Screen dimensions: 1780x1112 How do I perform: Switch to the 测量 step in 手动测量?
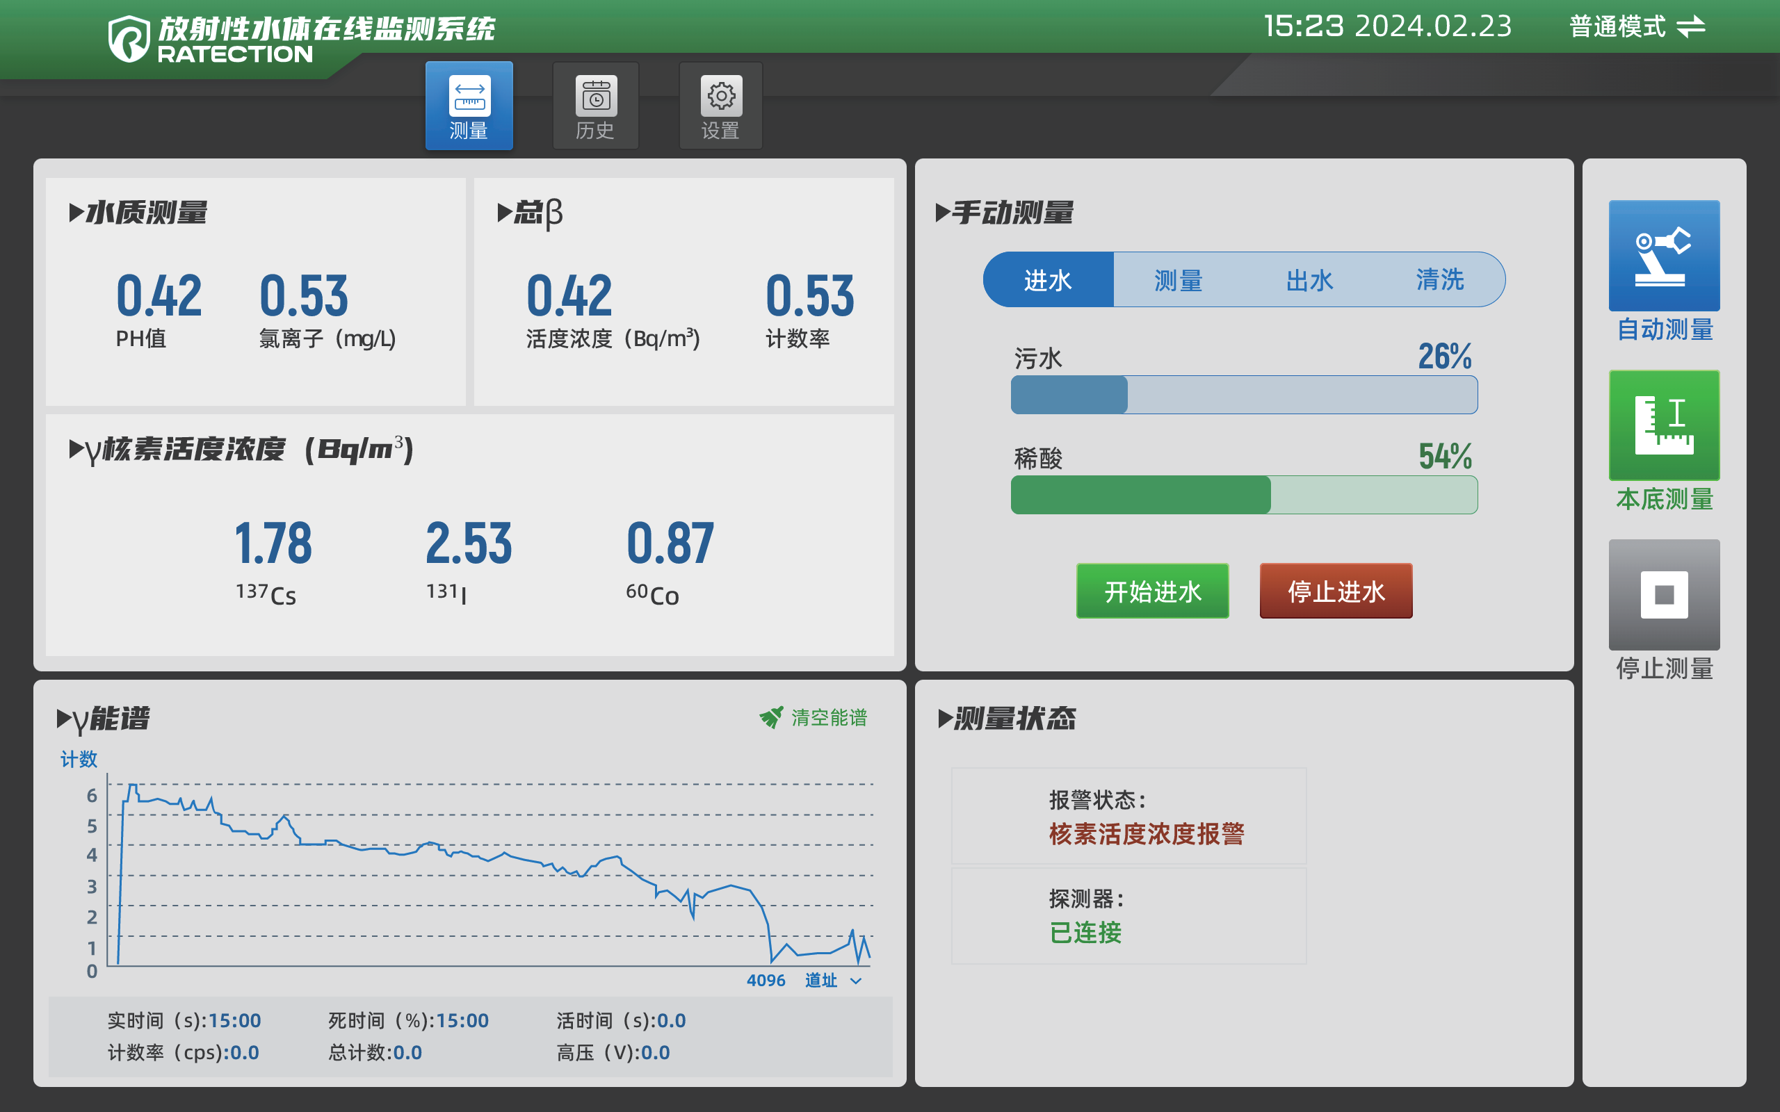point(1179,280)
